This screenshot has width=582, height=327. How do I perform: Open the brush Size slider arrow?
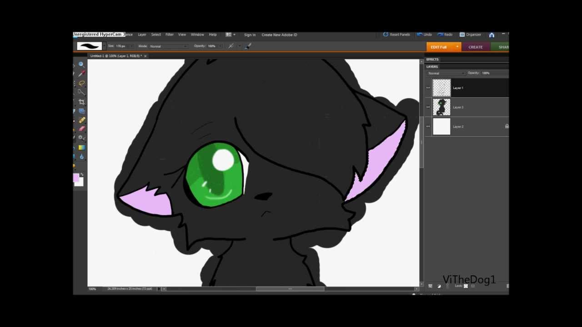[131, 46]
